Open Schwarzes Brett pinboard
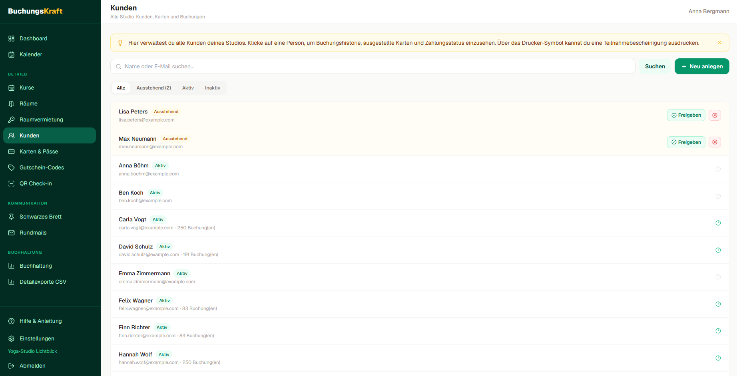The image size is (737, 376). [50, 217]
